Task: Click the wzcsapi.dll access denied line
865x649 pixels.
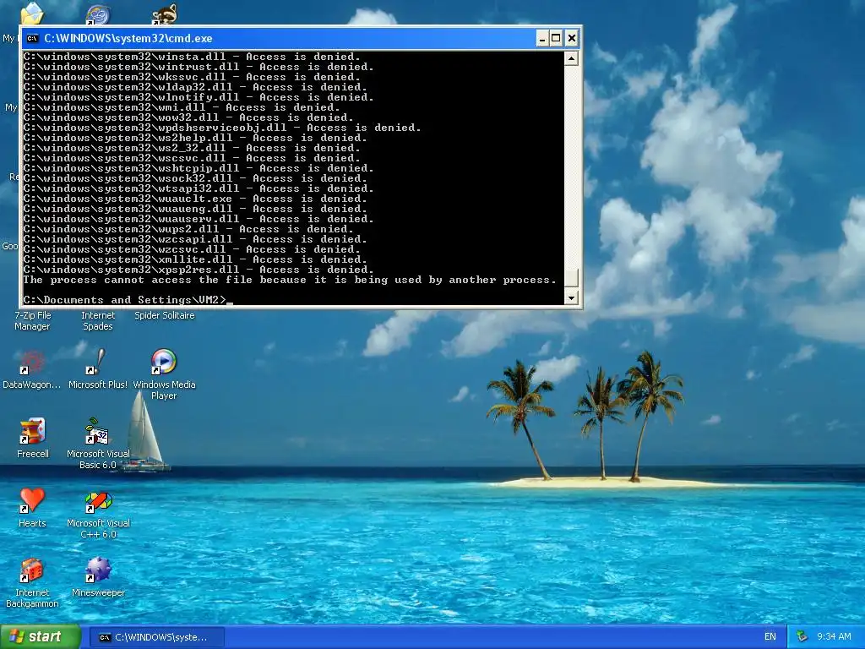Action: pyautogui.click(x=195, y=239)
